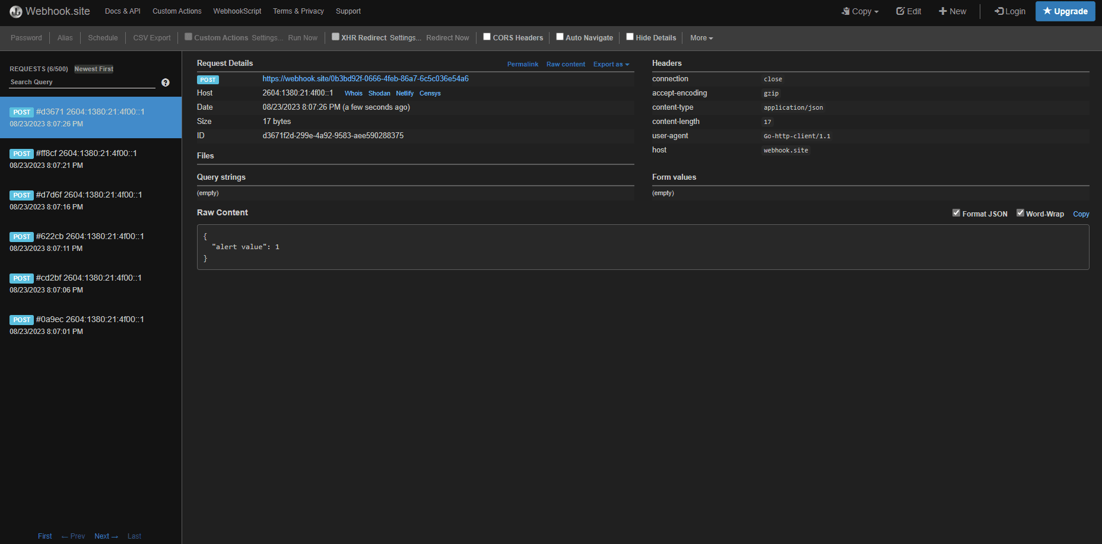The height and width of the screenshot is (544, 1102).
Task: Open Terms & Privacy
Action: pos(298,11)
